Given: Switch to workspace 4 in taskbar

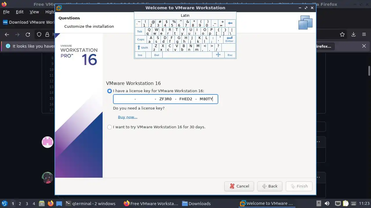Looking at the screenshot, I should tap(34, 204).
